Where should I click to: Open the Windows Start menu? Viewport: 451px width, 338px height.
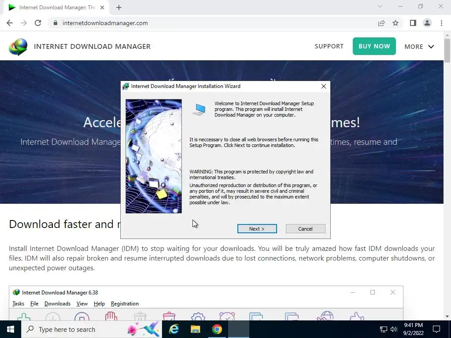click(11, 329)
